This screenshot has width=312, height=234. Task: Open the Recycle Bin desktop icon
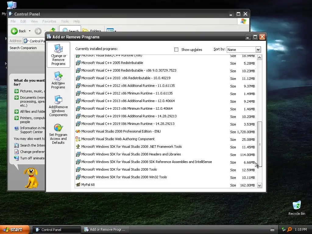pos(297,208)
